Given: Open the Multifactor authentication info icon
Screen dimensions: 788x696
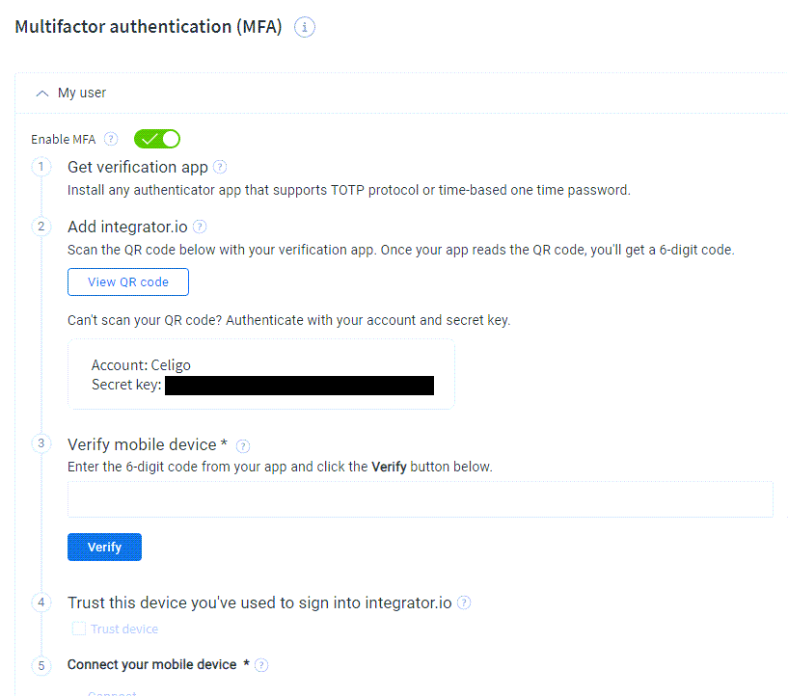Looking at the screenshot, I should (x=305, y=27).
